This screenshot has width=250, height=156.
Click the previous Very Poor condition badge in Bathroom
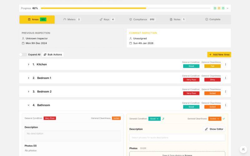coord(50,118)
